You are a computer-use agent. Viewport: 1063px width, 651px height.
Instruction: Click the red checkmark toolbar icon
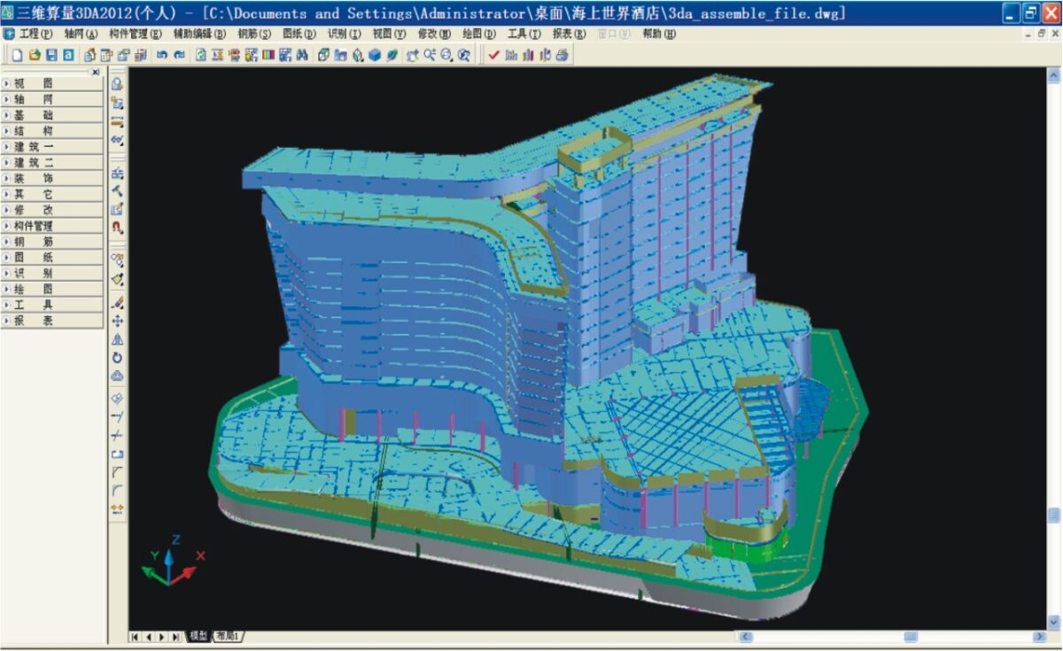tap(493, 55)
